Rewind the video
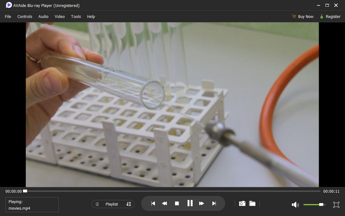 click(164, 203)
